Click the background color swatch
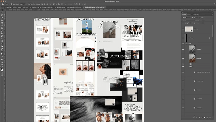The width and height of the screenshot is (216, 122). [2, 70]
